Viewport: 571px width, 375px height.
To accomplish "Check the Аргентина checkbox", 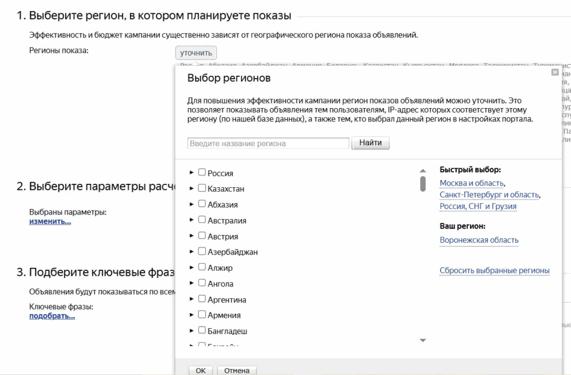I will click(x=202, y=299).
